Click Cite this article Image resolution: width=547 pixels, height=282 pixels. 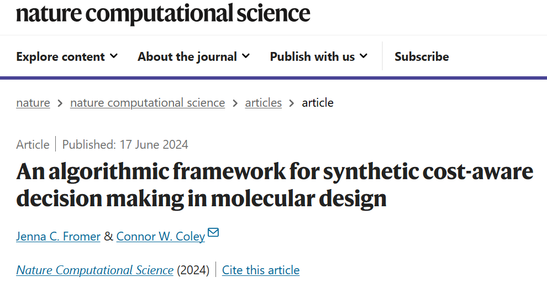261,270
